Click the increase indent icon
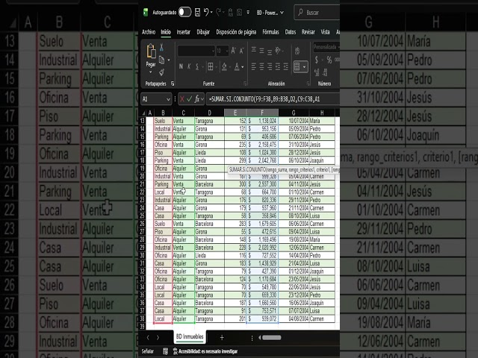The image size is (478, 358). [285, 66]
